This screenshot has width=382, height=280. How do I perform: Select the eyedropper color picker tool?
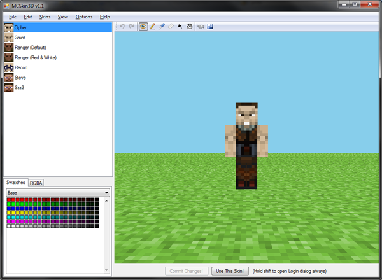click(162, 27)
